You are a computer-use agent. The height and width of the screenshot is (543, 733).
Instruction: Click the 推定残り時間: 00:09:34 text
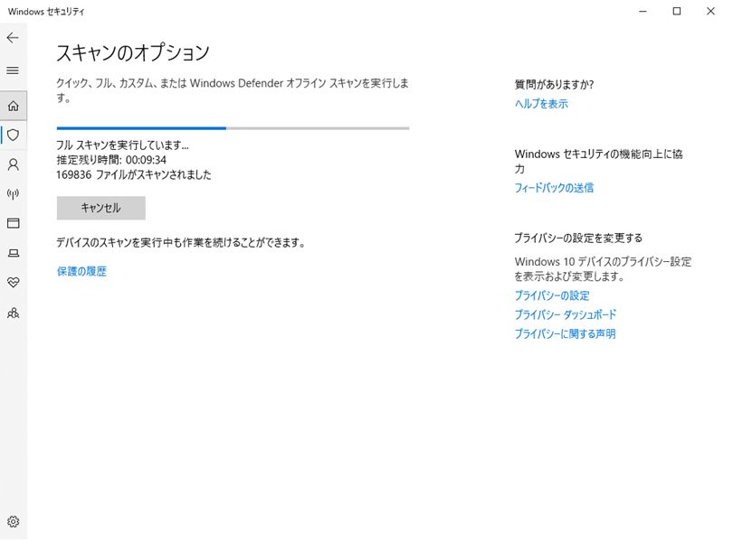point(111,160)
